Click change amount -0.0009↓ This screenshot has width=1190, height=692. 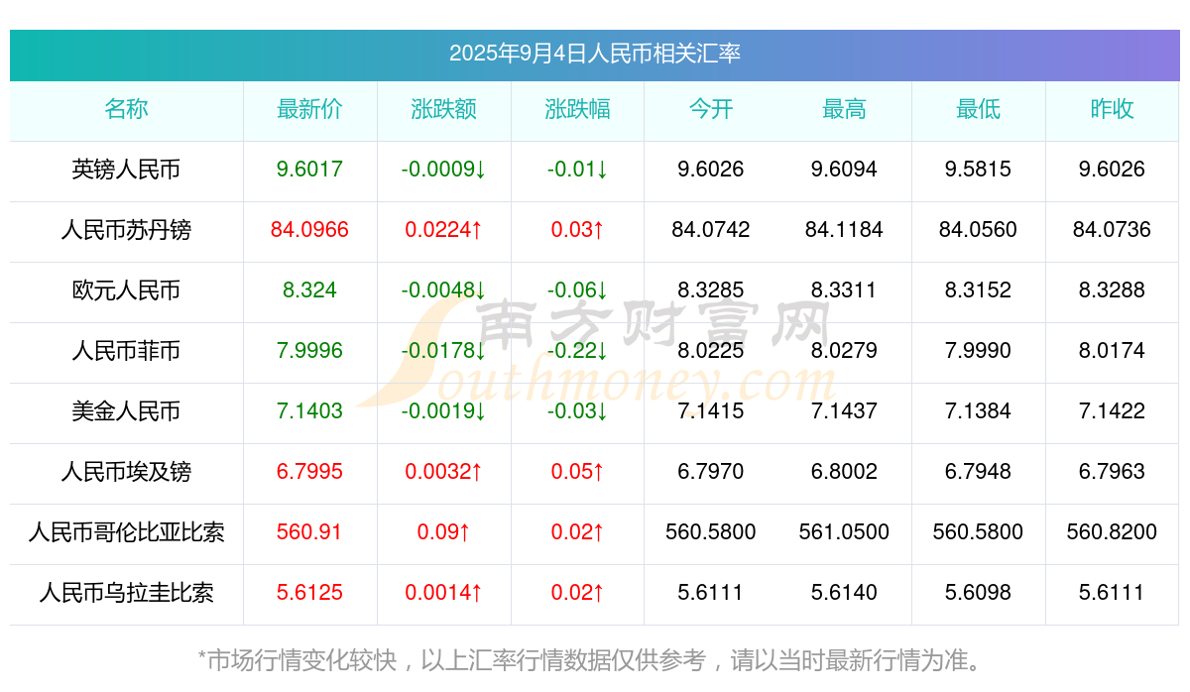pyautogui.click(x=444, y=170)
